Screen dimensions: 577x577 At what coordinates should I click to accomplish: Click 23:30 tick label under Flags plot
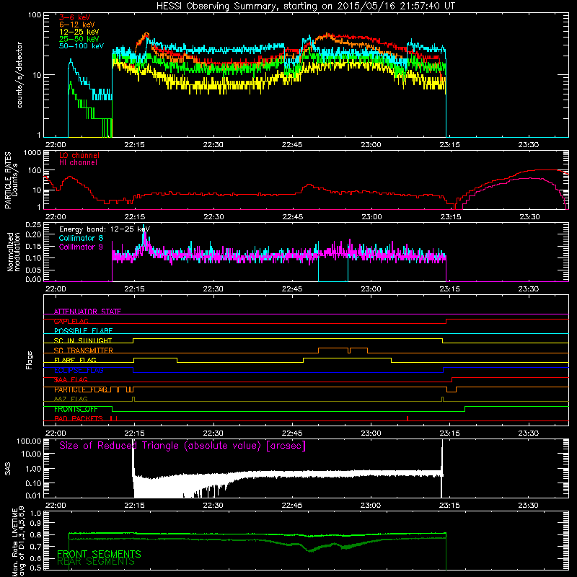pos(529,433)
